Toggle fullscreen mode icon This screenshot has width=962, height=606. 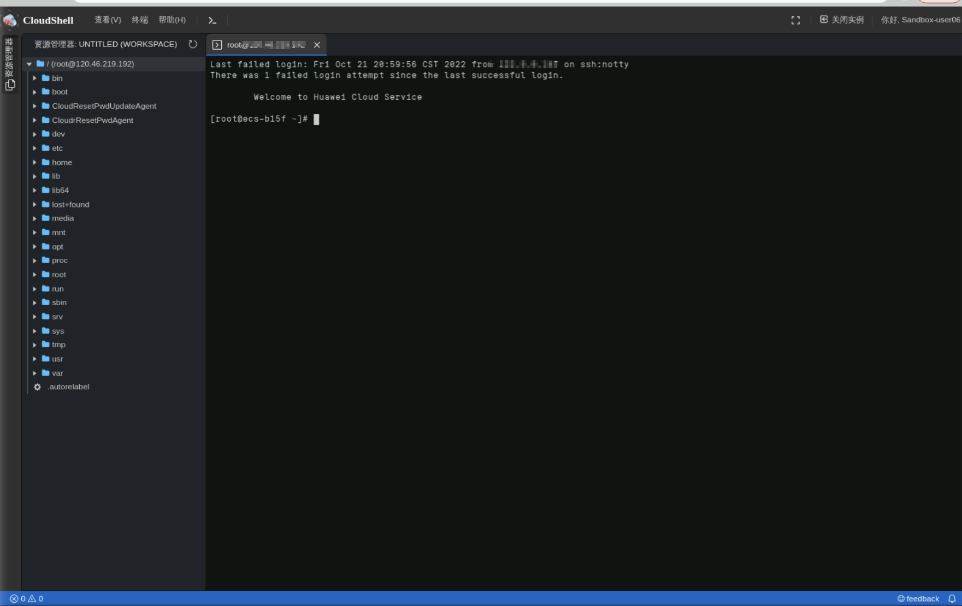point(795,20)
